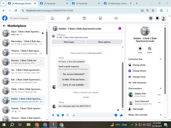This screenshot has height=128, width=171.
Task: Switch to the third tab labeled (1) Facebook
Action: click(86, 3)
